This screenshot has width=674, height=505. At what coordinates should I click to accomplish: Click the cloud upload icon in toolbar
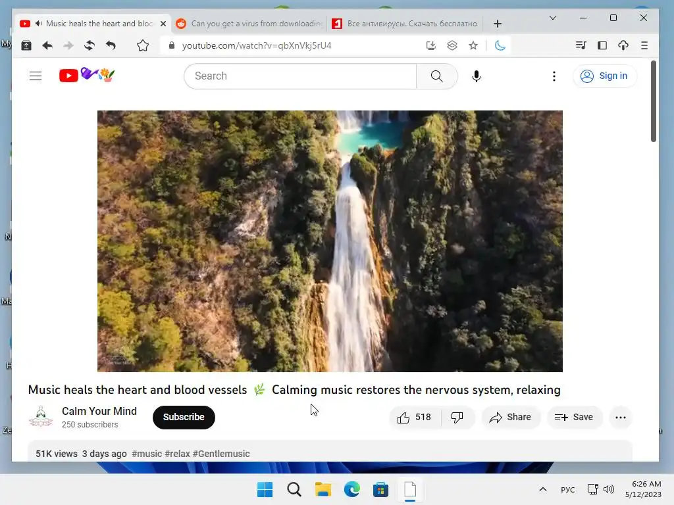(x=623, y=45)
